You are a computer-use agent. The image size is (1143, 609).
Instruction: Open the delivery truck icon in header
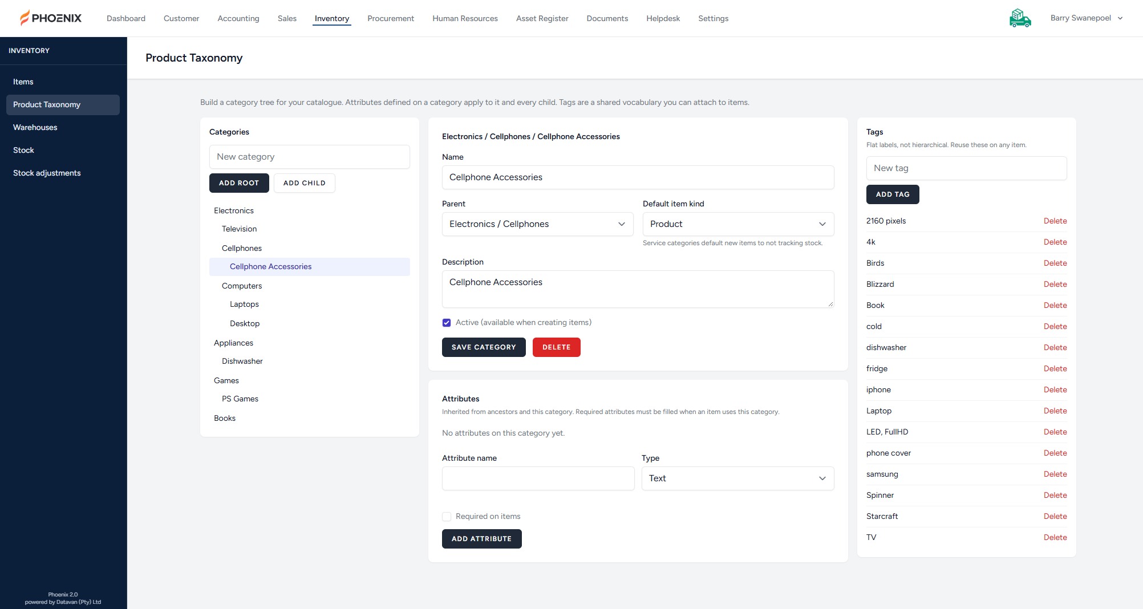click(x=1020, y=18)
